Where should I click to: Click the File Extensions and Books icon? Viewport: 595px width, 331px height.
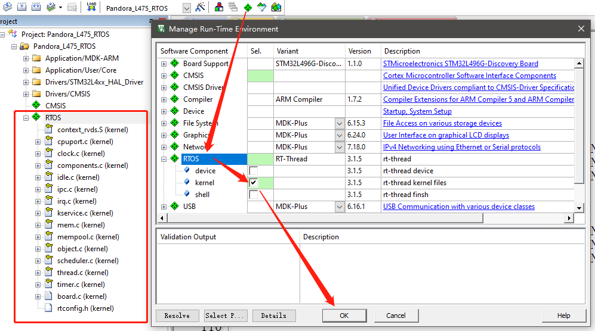coord(219,8)
